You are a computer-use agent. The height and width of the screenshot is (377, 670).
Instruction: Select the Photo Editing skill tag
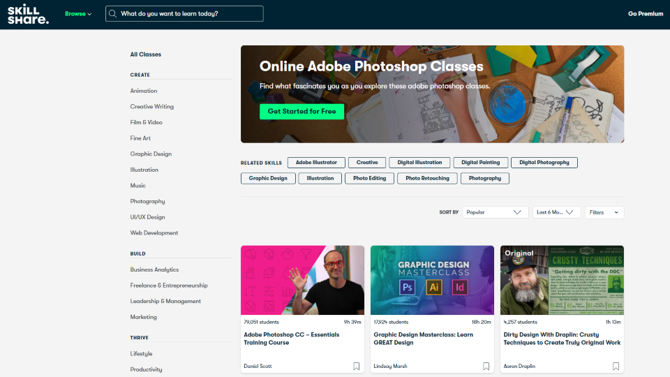tap(370, 178)
